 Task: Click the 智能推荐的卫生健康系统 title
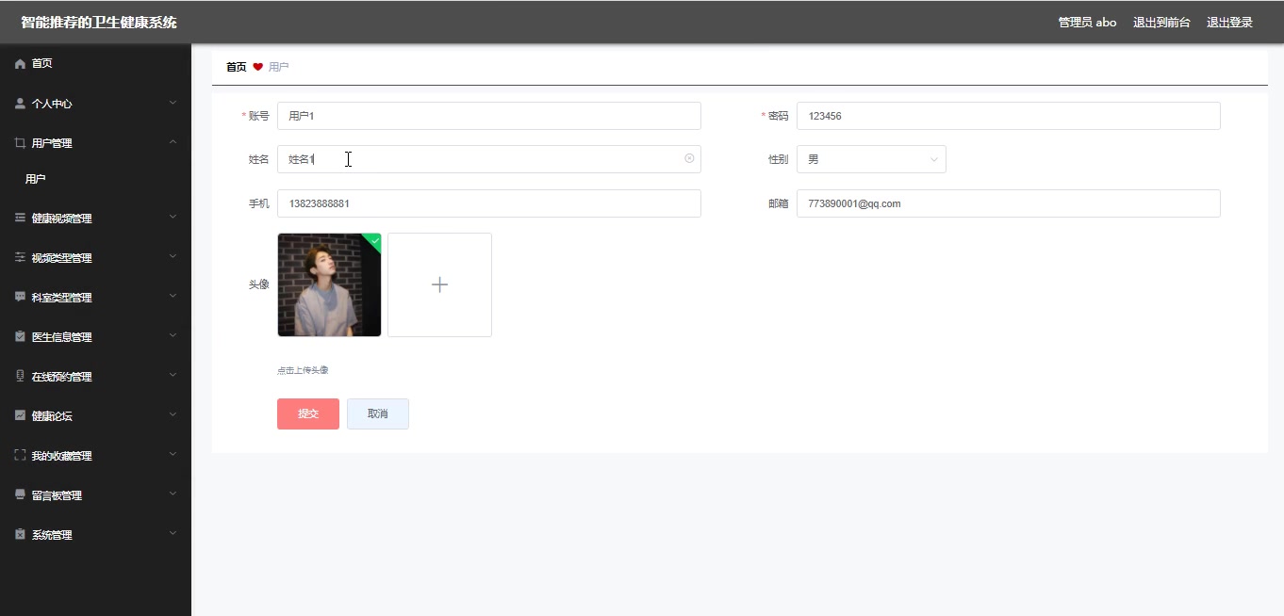point(99,23)
